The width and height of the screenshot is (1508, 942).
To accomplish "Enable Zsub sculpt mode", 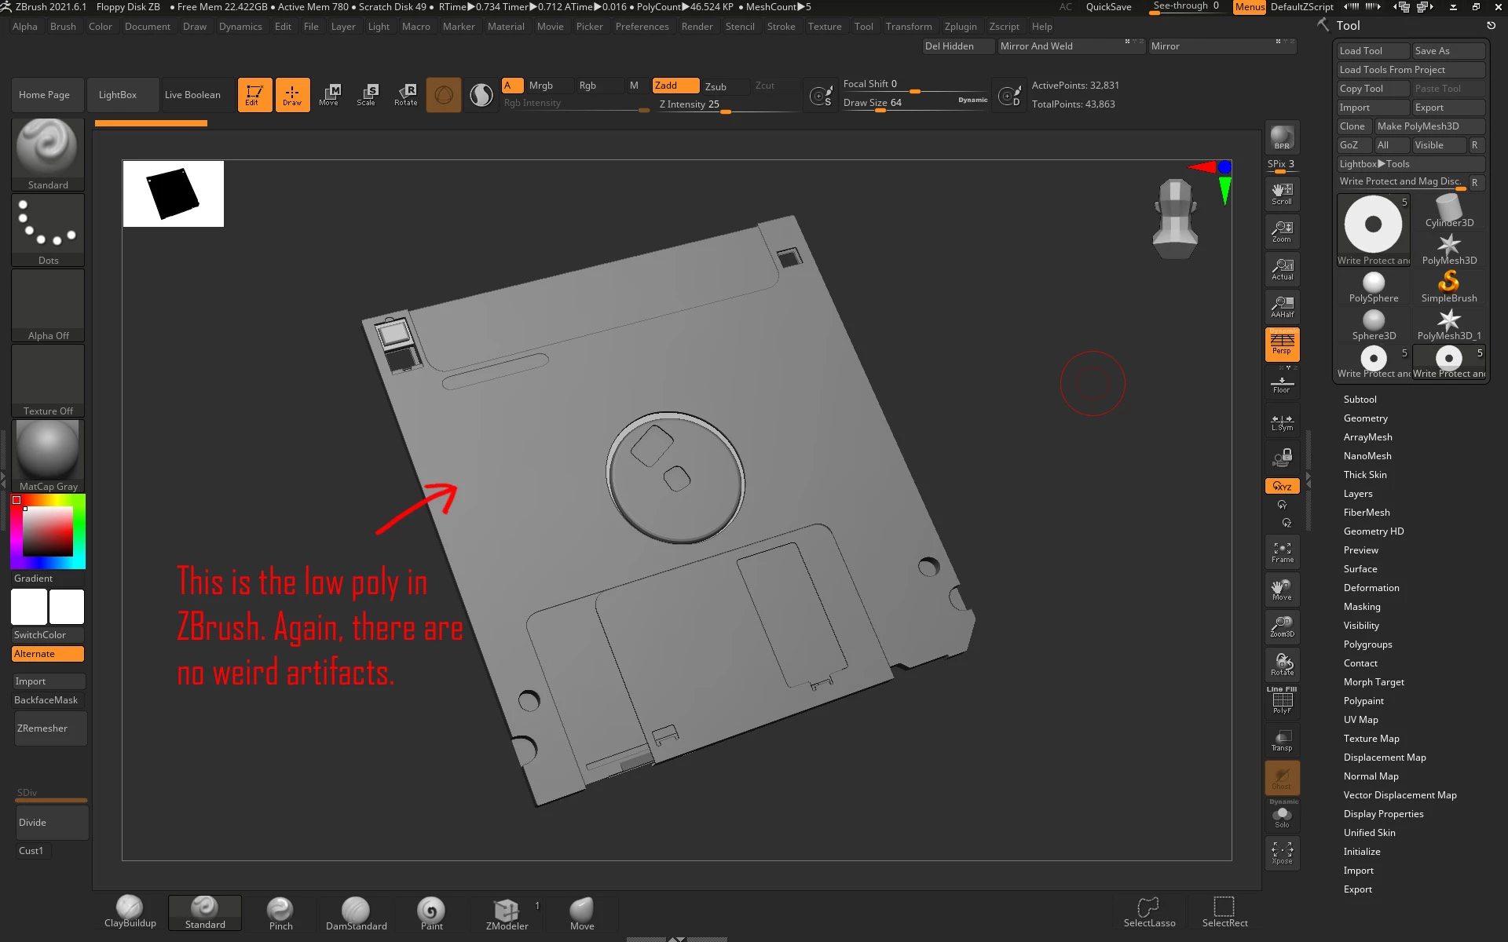I will pyautogui.click(x=716, y=86).
